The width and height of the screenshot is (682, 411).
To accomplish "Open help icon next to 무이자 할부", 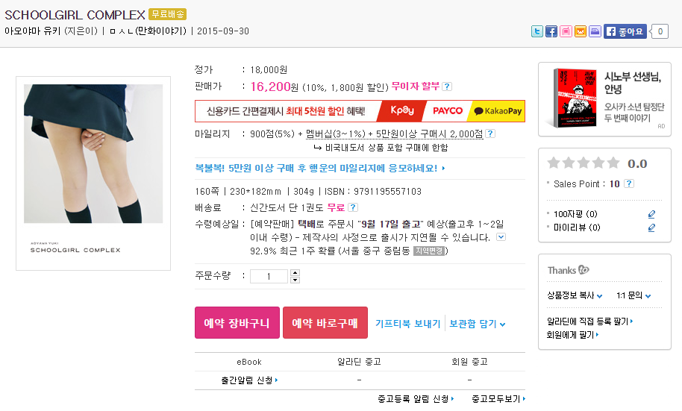I will click(x=447, y=87).
